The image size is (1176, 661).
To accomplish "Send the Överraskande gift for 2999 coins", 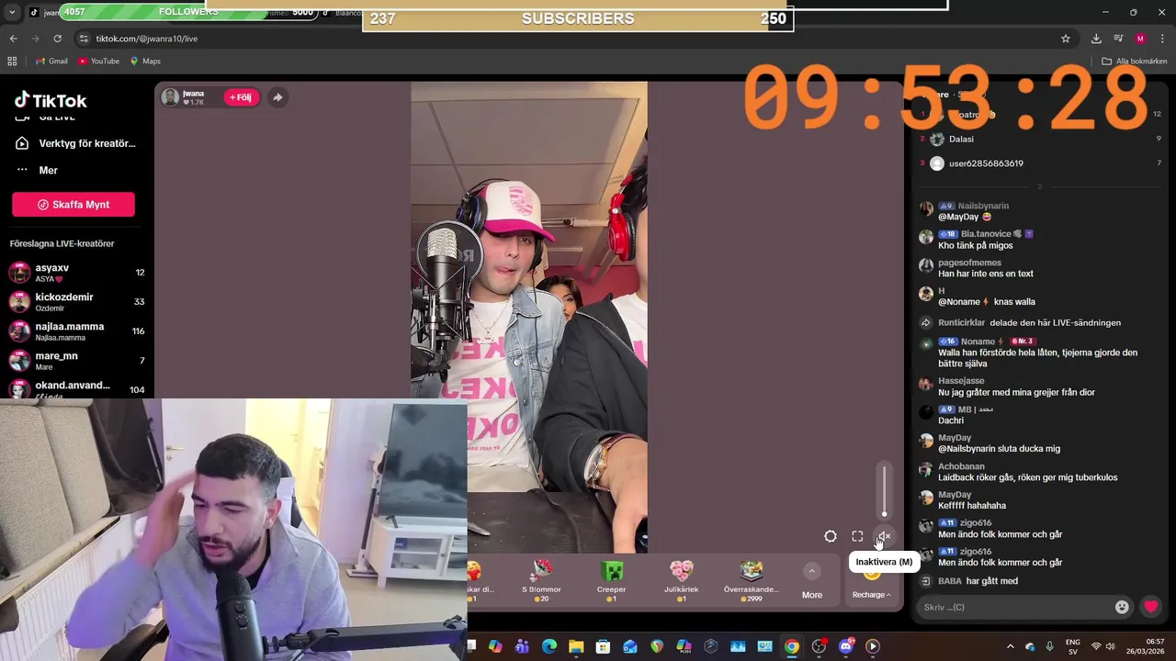I will point(752,579).
